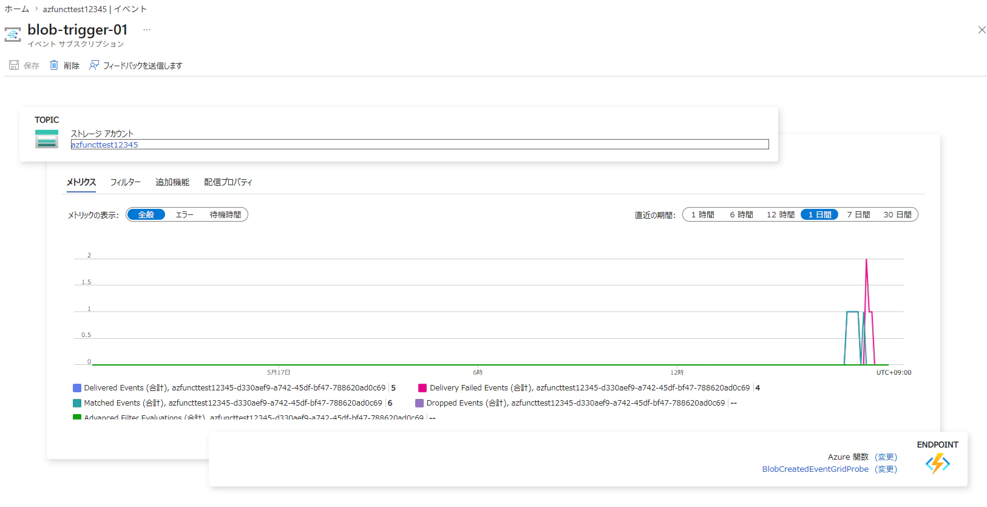Viewport: 987px width, 507px height.
Task: Click the Delivered Events count 5
Action: (x=393, y=388)
